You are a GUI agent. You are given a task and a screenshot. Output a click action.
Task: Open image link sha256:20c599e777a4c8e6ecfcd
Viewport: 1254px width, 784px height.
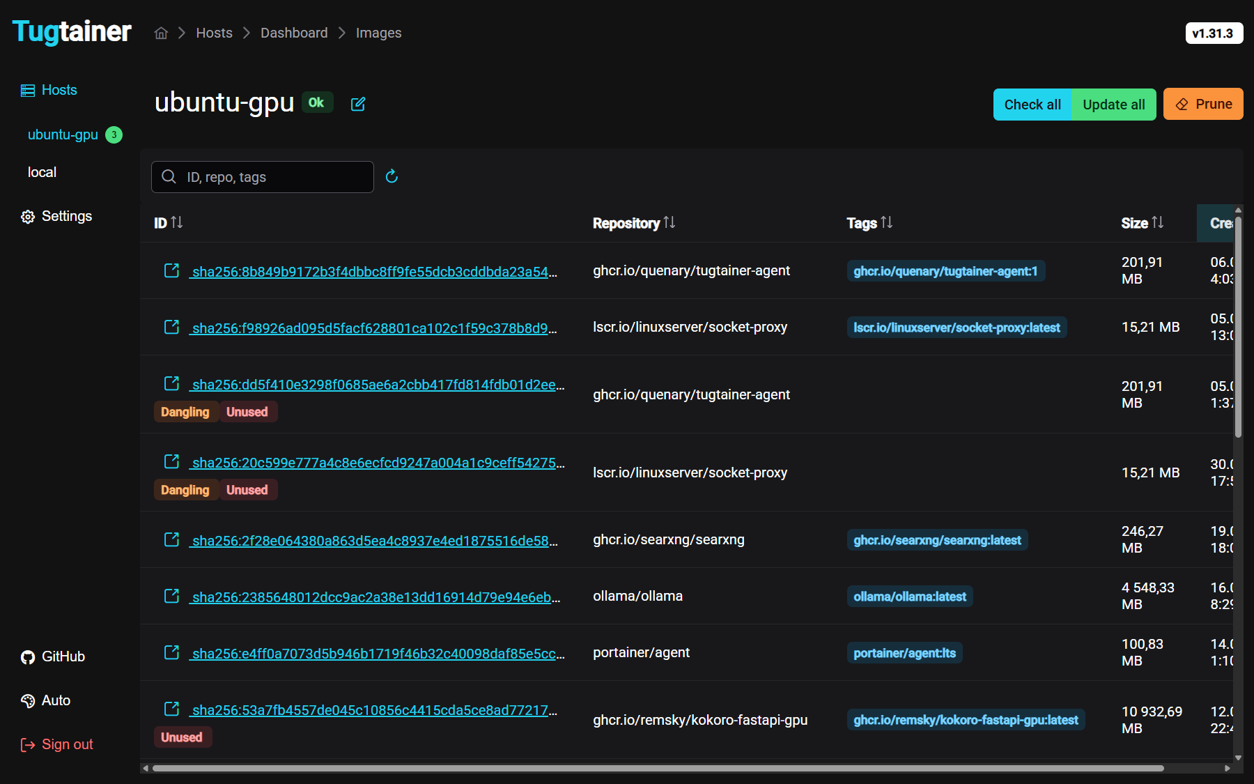point(378,463)
